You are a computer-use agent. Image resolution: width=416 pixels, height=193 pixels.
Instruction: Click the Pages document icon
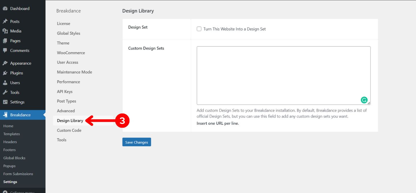coord(5,41)
